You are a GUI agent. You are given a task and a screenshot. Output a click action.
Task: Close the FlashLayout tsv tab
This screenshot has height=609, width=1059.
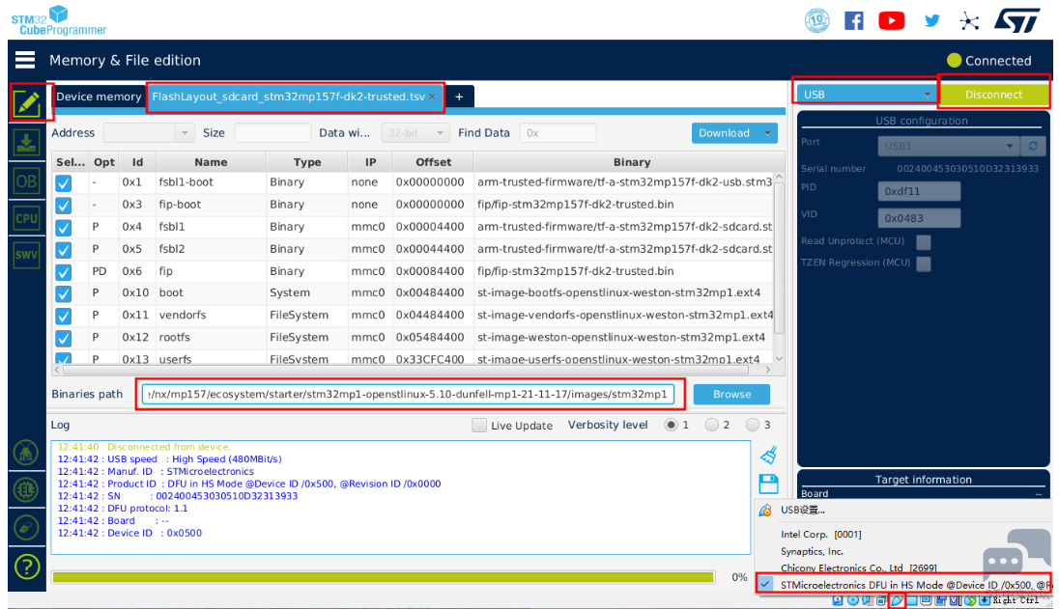pos(432,97)
